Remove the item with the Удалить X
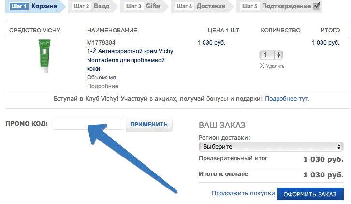351x204 pixels. (272, 66)
